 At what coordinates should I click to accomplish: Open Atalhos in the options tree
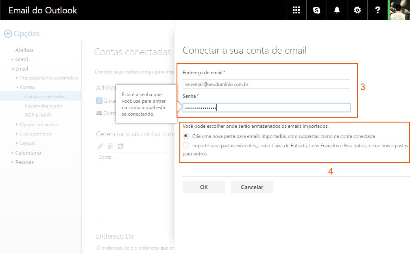[24, 50]
